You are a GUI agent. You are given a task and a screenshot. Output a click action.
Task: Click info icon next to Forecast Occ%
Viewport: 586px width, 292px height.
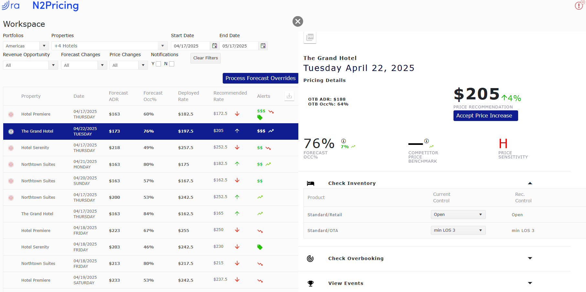click(344, 141)
